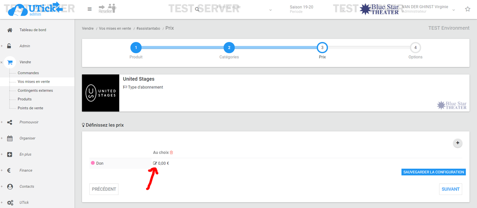Click the favorite star icon
The image size is (477, 208).
coord(467,9)
